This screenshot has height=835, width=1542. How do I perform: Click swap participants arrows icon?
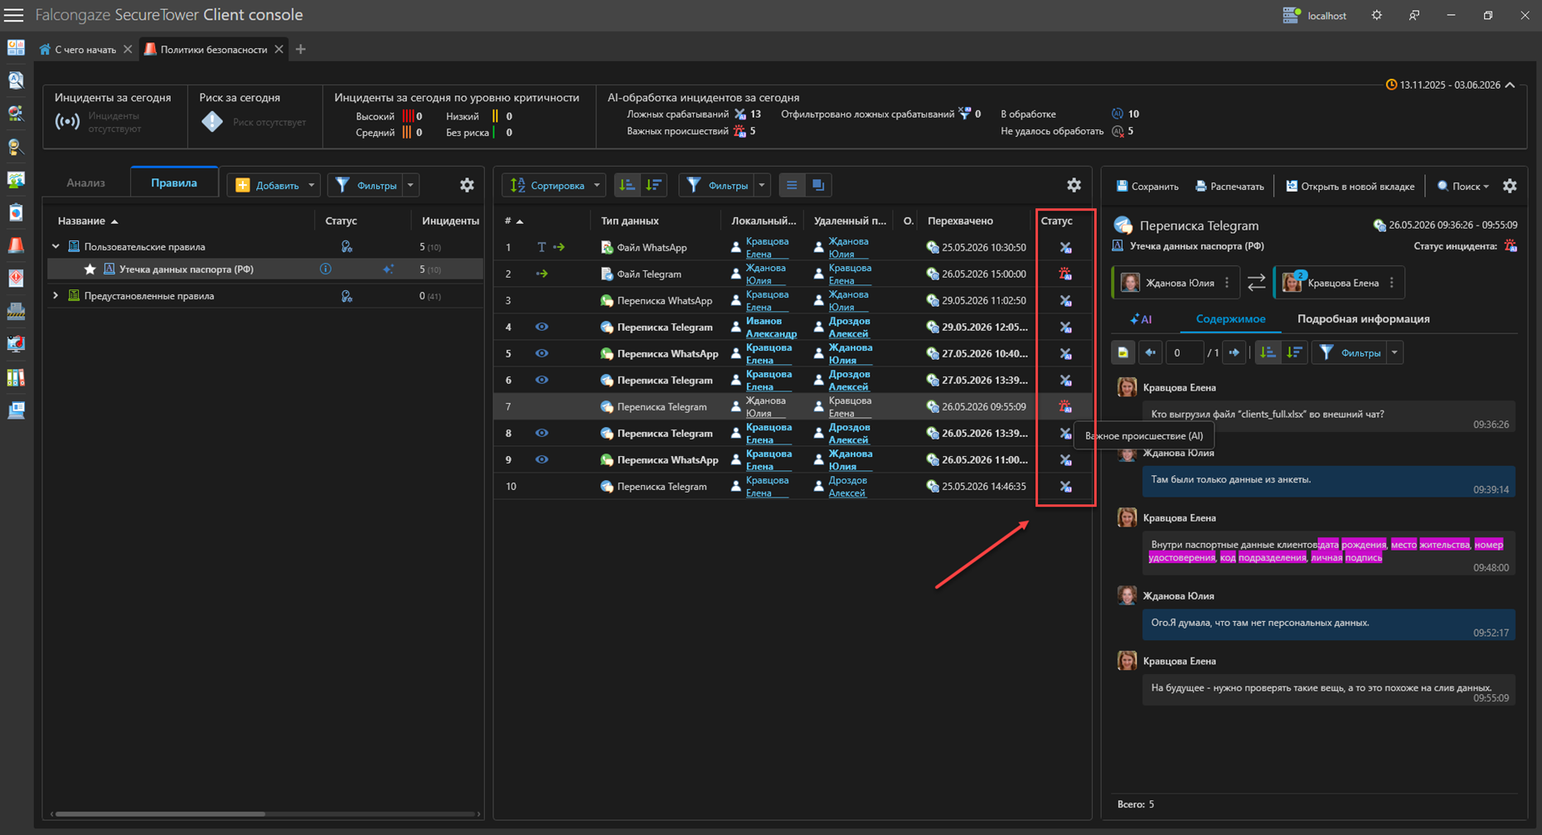click(x=1256, y=283)
